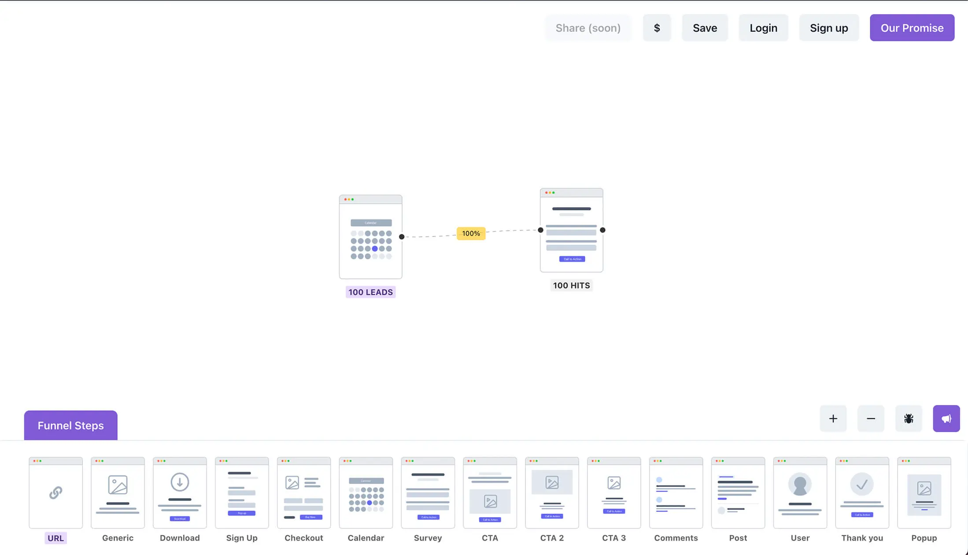This screenshot has width=968, height=555.
Task: Click the Thank you label text
Action: pyautogui.click(x=862, y=538)
